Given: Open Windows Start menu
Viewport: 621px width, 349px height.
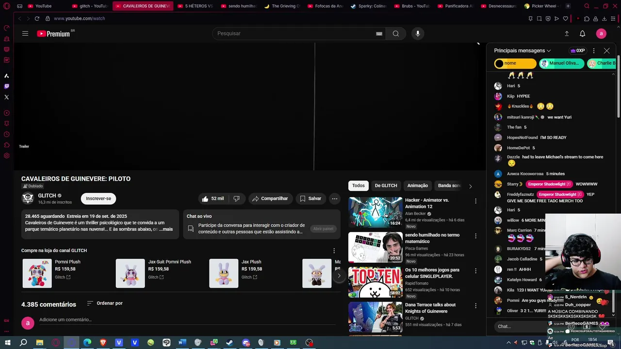Looking at the screenshot, I should (7, 343).
